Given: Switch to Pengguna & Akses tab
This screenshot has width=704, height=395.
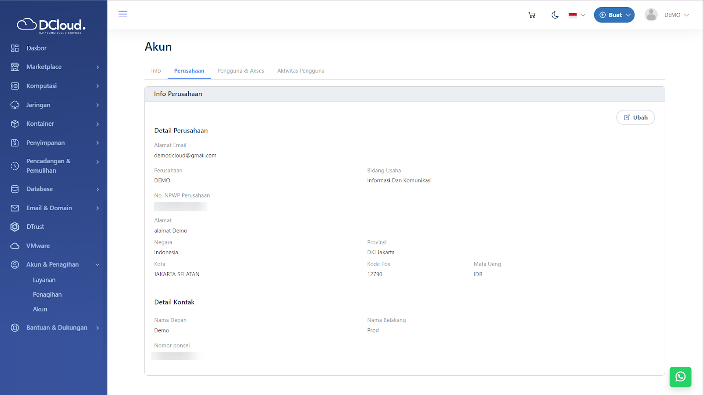Looking at the screenshot, I should (241, 71).
